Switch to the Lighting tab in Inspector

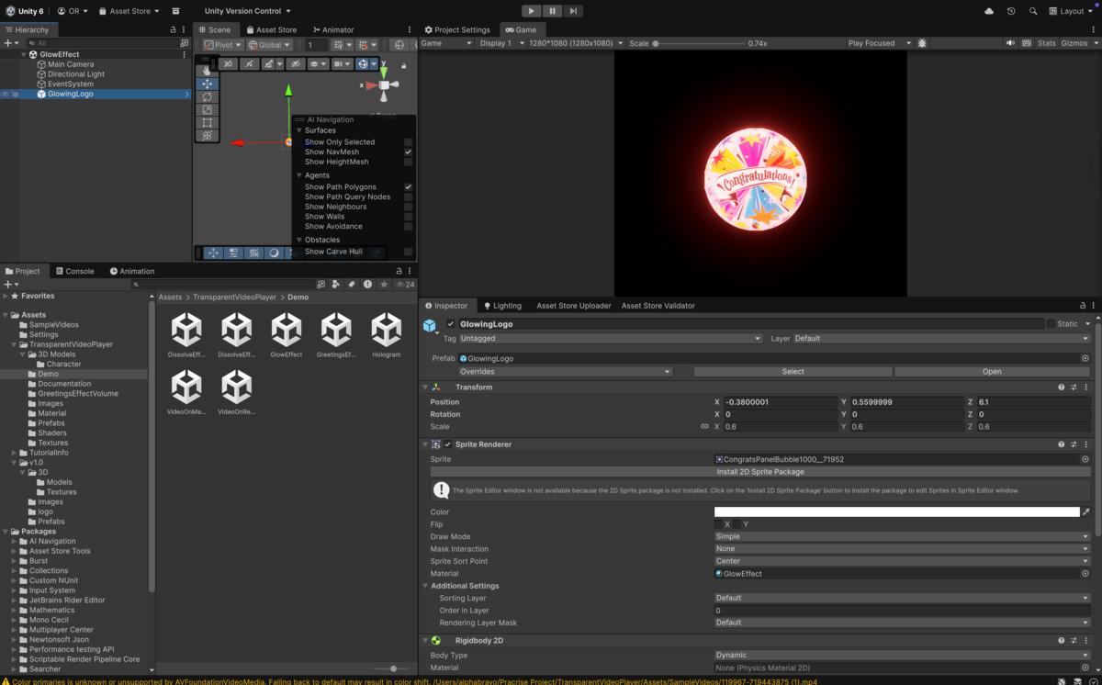point(503,305)
